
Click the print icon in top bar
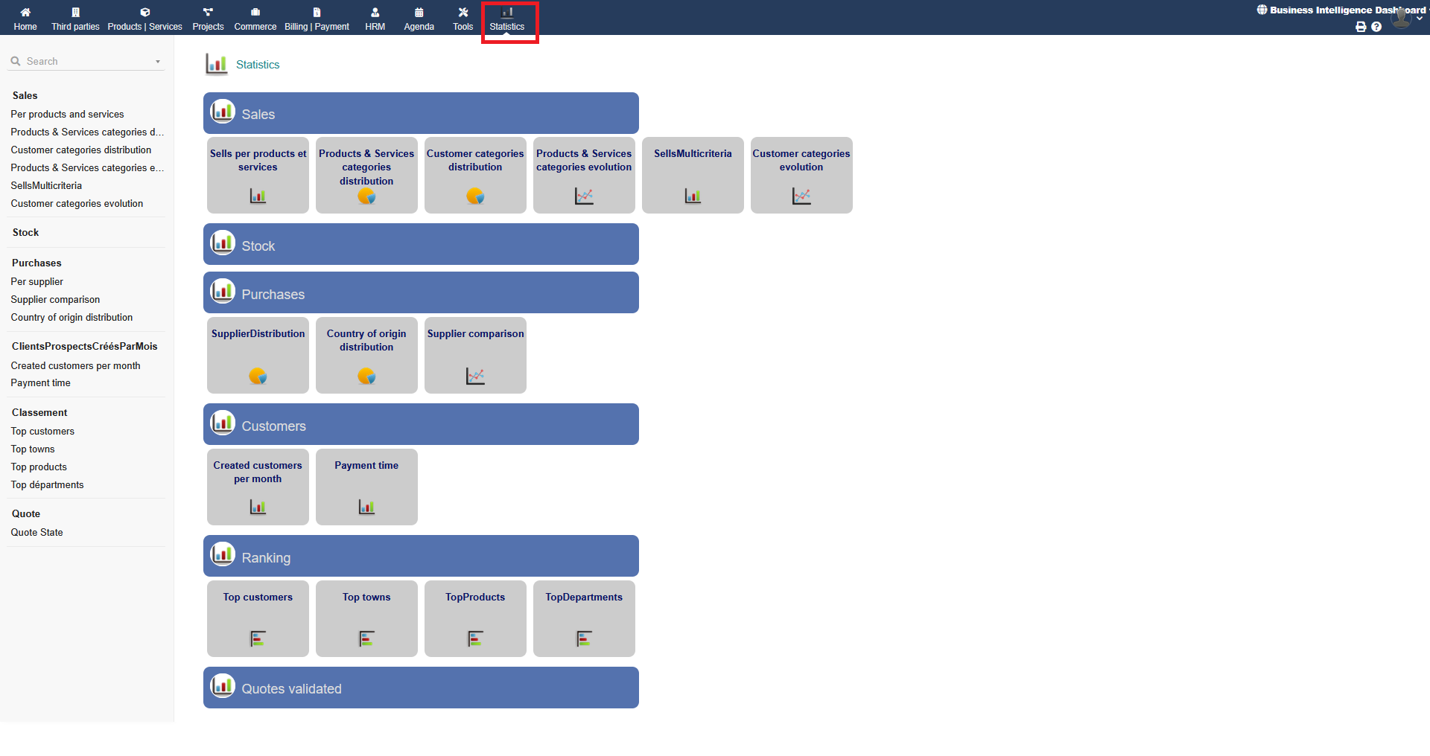1361,27
